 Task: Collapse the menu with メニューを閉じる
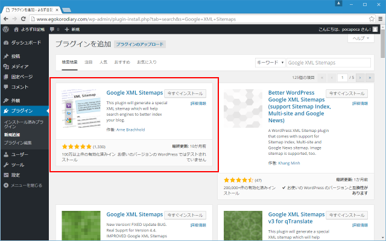pyautogui.click(x=24, y=185)
